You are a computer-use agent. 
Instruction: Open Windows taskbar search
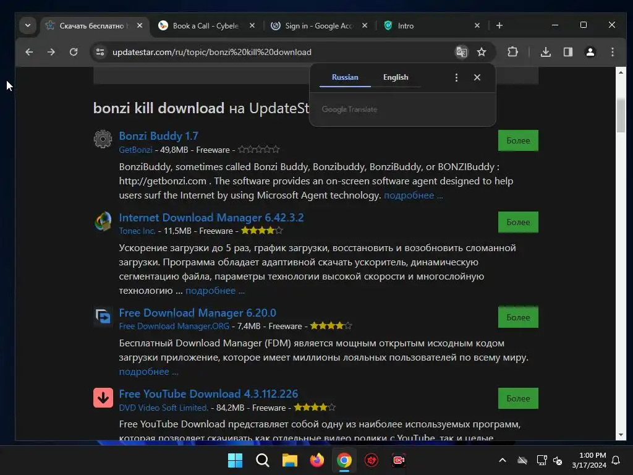(262, 460)
